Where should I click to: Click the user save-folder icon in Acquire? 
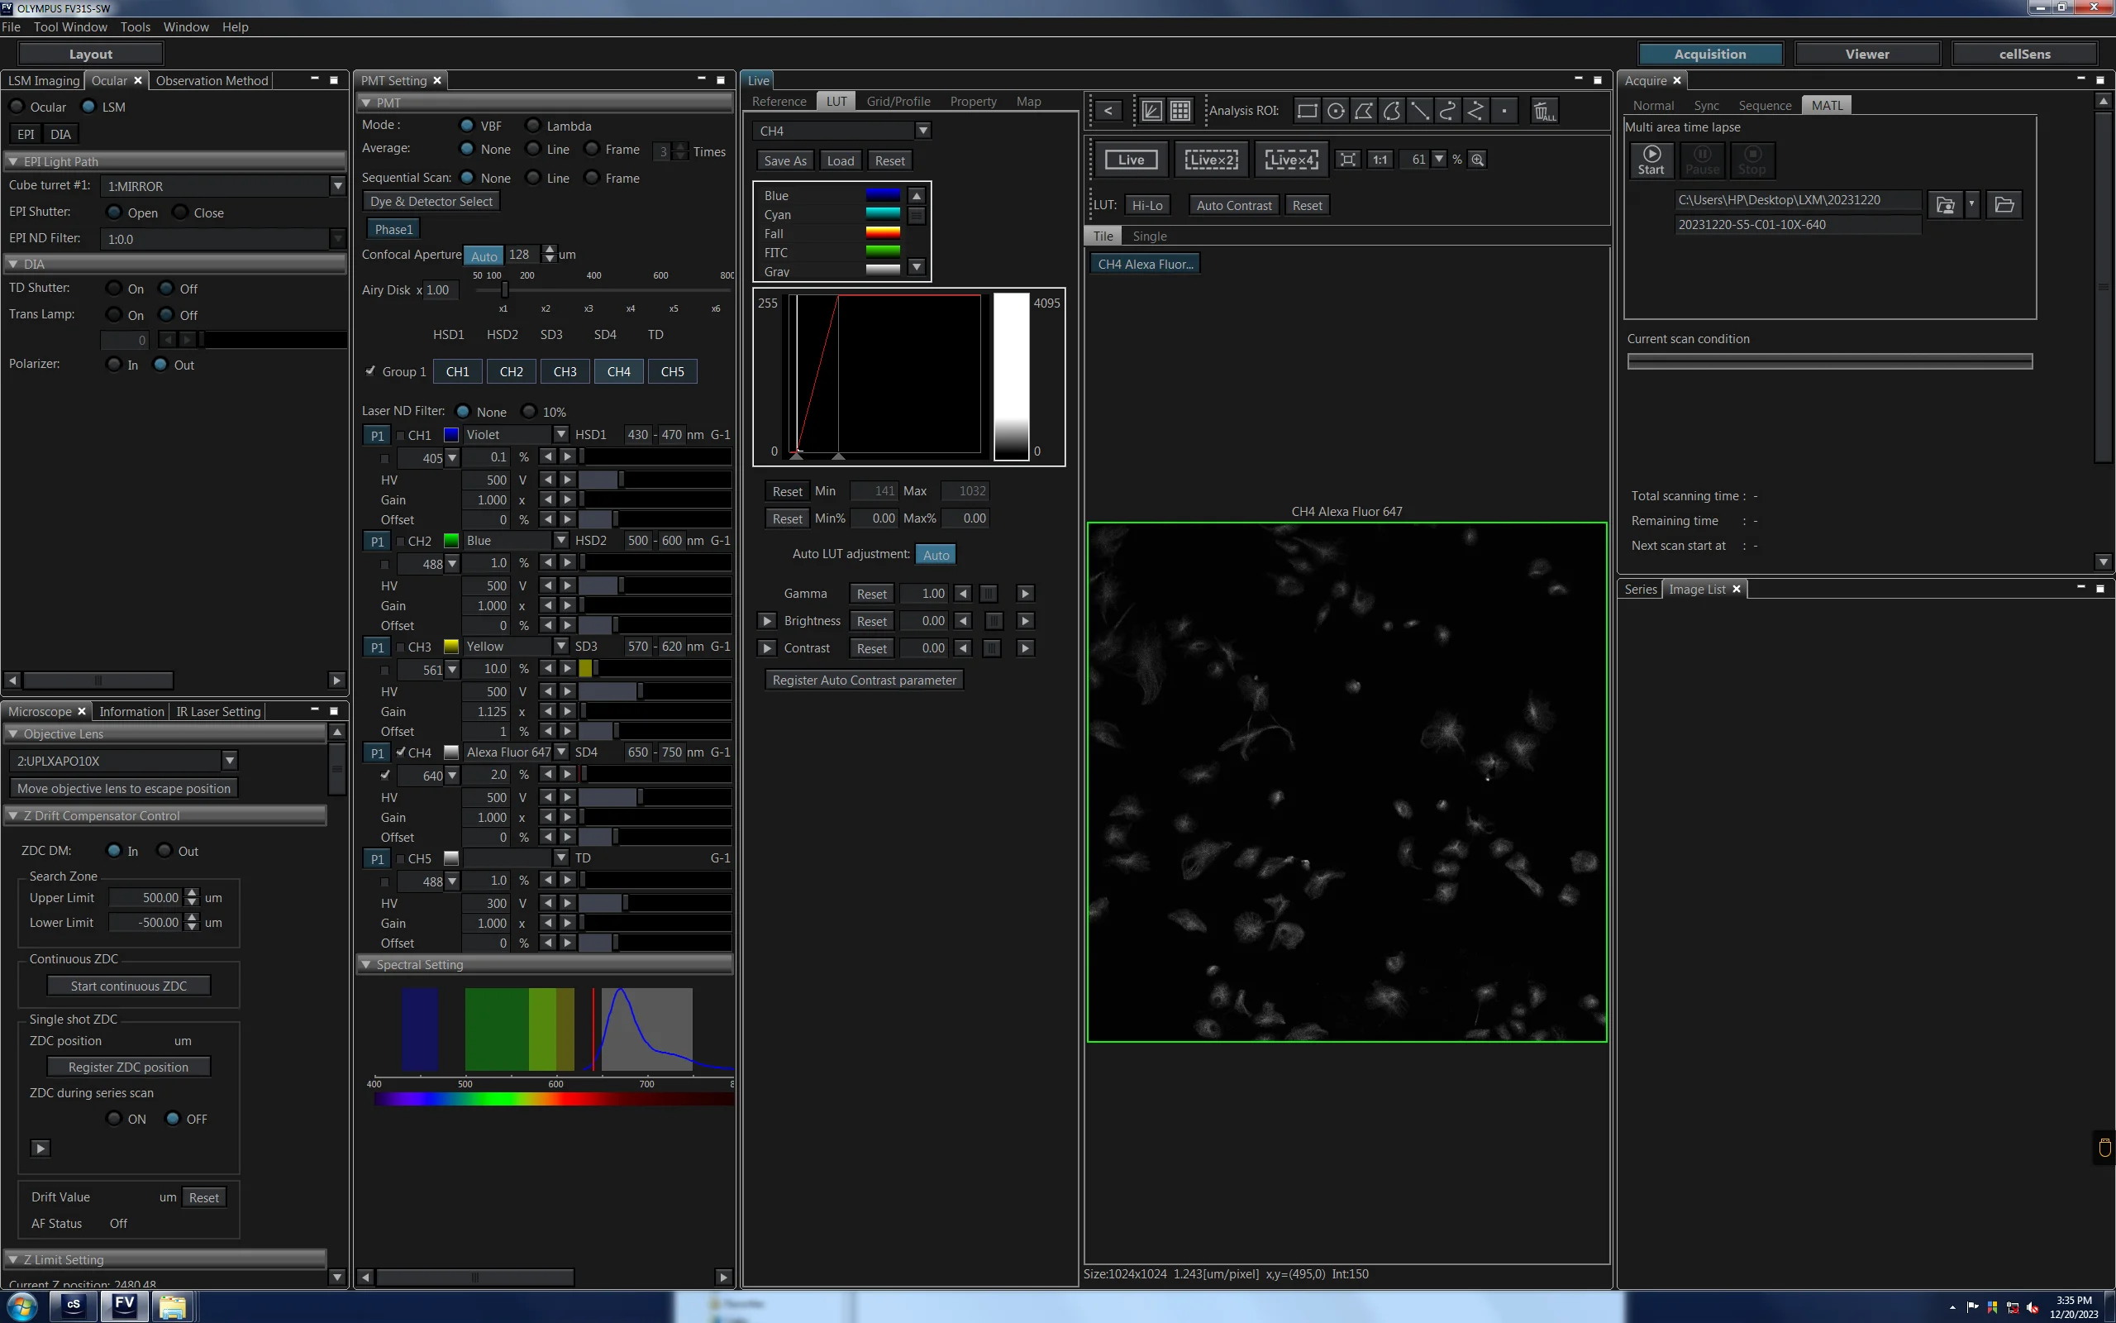pos(1945,205)
